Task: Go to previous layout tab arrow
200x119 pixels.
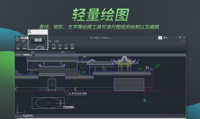Action: tap(18, 116)
